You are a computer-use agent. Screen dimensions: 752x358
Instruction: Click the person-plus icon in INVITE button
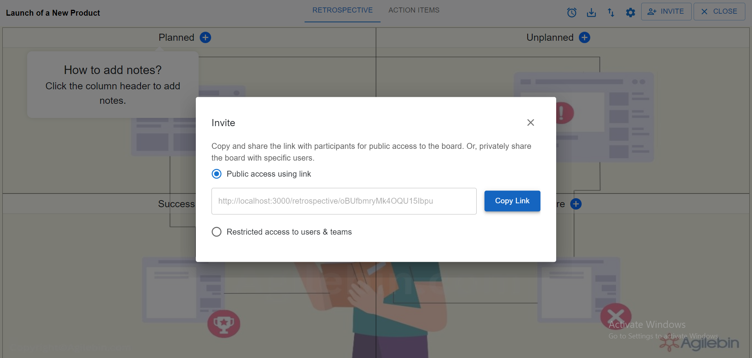pyautogui.click(x=652, y=11)
